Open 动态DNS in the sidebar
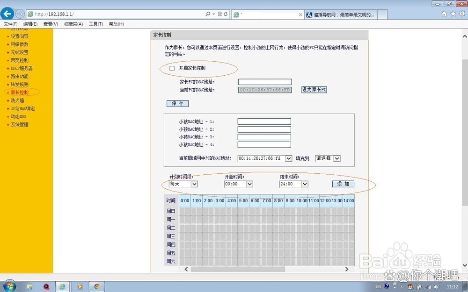This screenshot has height=292, width=468. (x=19, y=116)
